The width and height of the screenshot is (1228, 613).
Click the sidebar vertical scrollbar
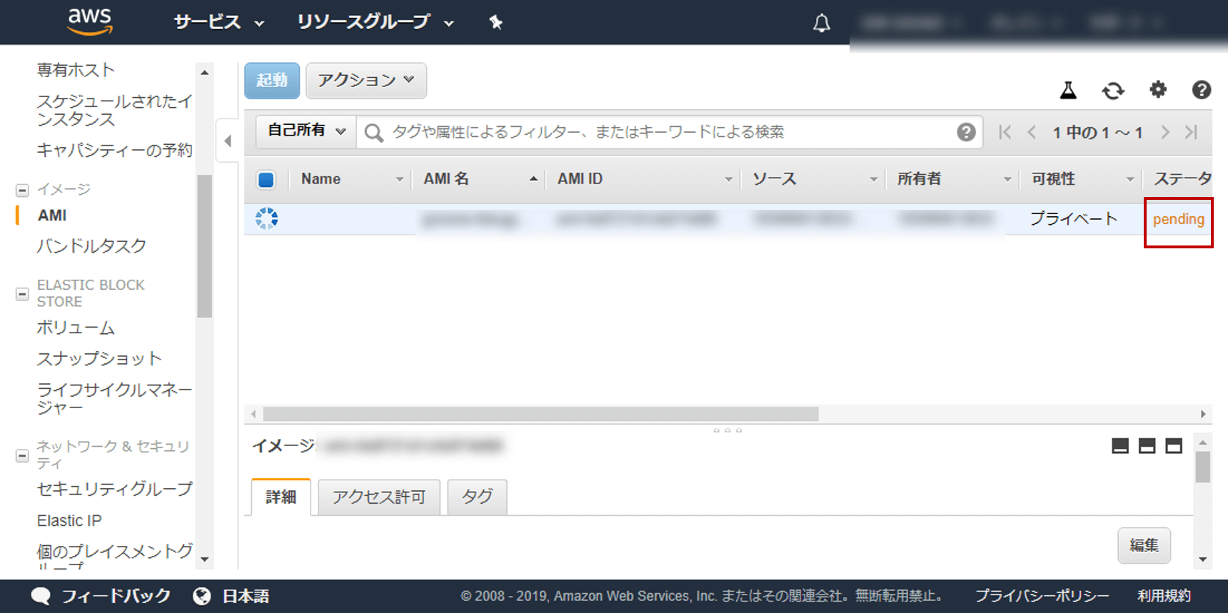pos(204,246)
